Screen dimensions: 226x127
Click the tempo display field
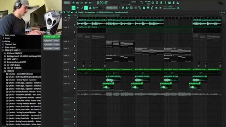point(67,3)
